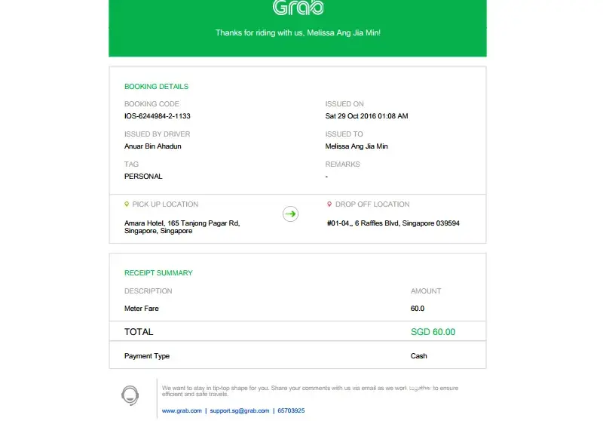Click the issued date Sat 29 Oct 2016
The image size is (603, 421).
[x=366, y=116]
